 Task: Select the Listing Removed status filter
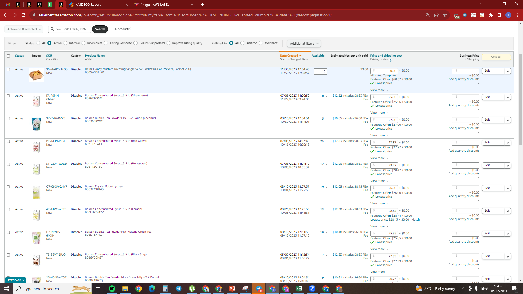(x=106, y=43)
